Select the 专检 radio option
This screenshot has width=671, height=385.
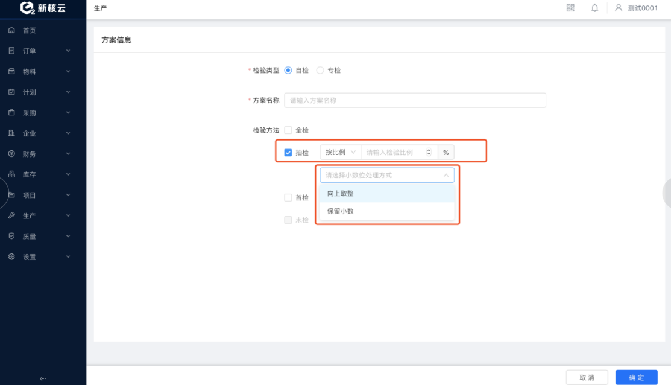320,70
